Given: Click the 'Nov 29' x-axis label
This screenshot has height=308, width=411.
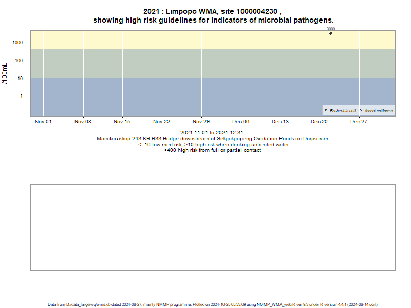Looking at the screenshot, I should (201, 122).
